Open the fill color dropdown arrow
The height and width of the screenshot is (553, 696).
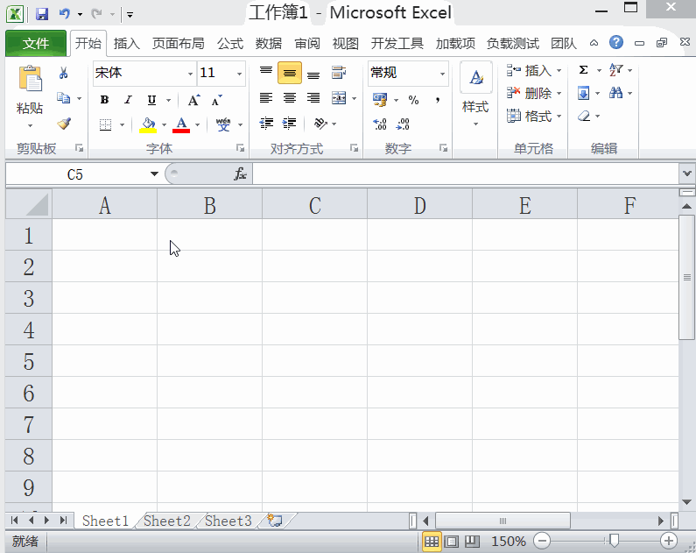pos(164,124)
